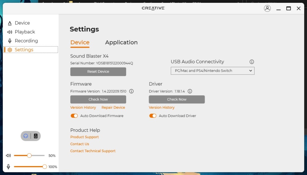307x175 pixels.
Task: Click the firmware version 1.4.220209.1510 text
Action: [x=114, y=91]
